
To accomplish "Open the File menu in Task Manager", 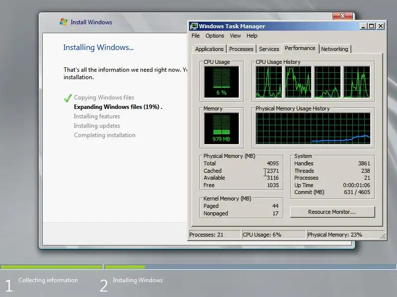I will 196,36.
